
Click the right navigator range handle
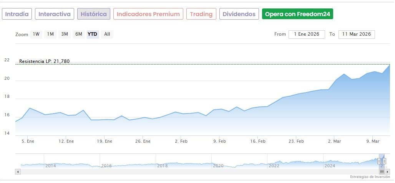coord(384,161)
